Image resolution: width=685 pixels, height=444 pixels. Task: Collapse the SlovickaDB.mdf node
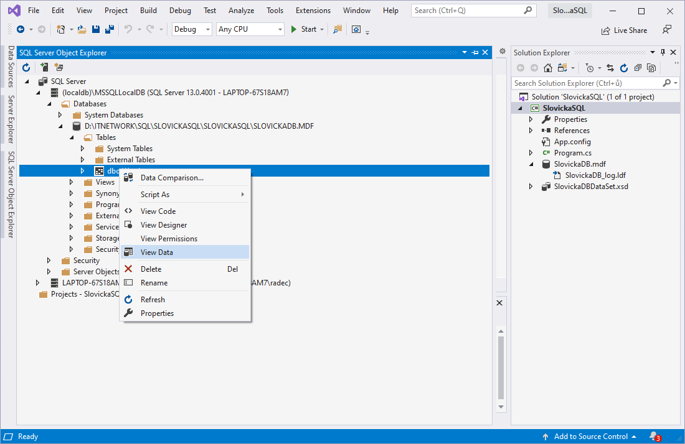[x=531, y=164]
